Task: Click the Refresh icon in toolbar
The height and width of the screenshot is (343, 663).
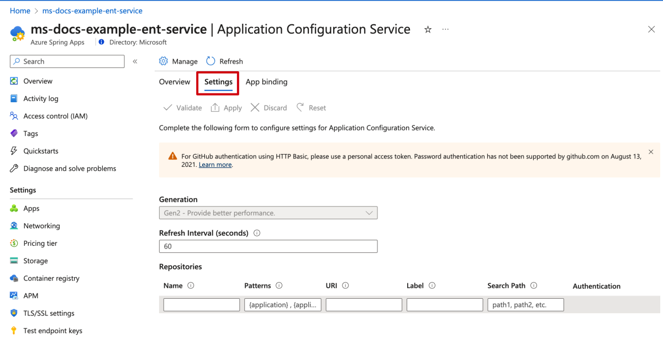Action: (x=211, y=61)
